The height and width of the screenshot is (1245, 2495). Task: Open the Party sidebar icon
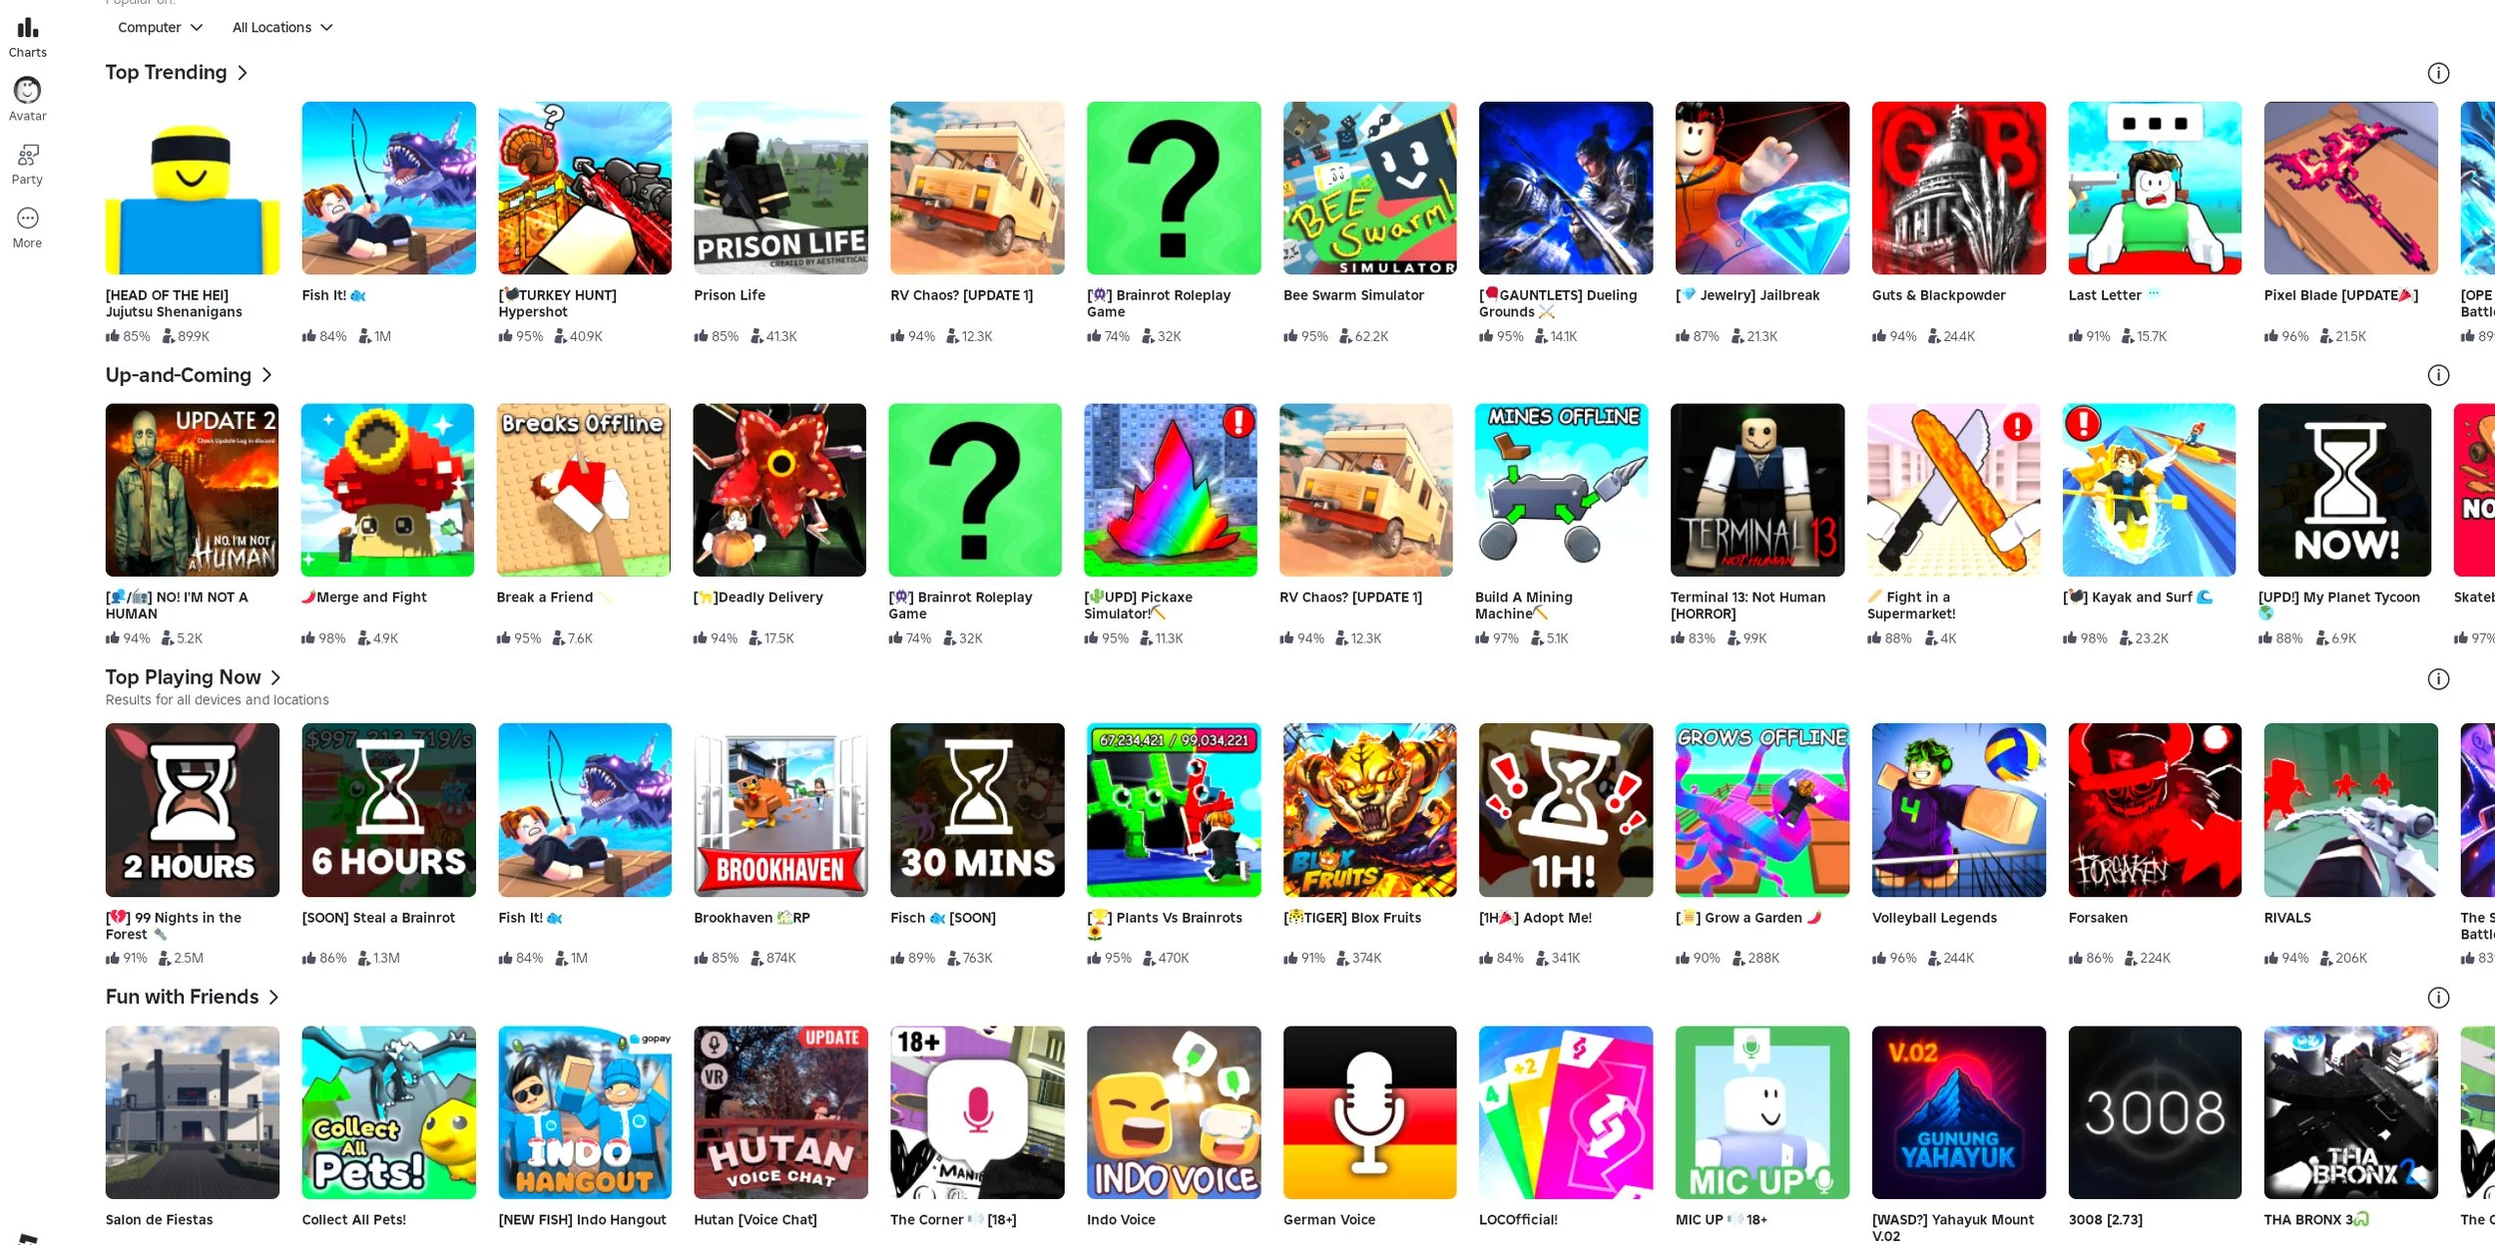pyautogui.click(x=27, y=155)
